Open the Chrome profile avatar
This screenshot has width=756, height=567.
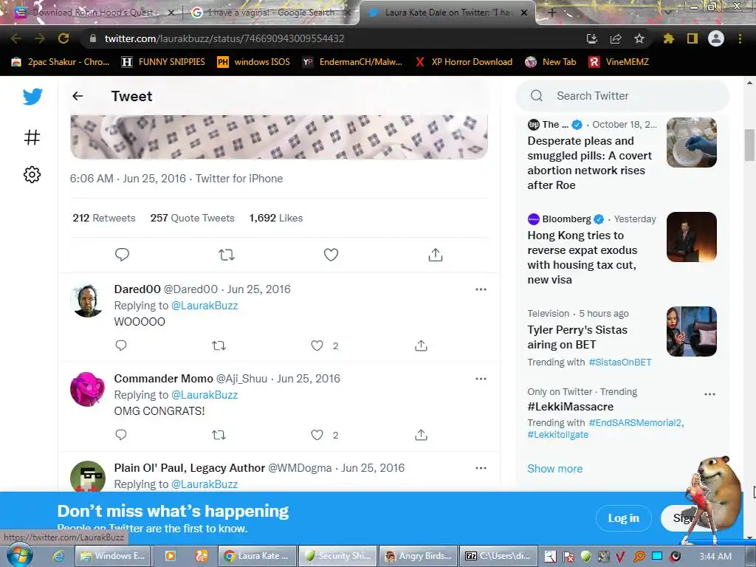(716, 38)
